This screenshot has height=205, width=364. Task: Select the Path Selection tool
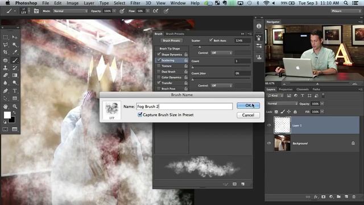coord(6,98)
